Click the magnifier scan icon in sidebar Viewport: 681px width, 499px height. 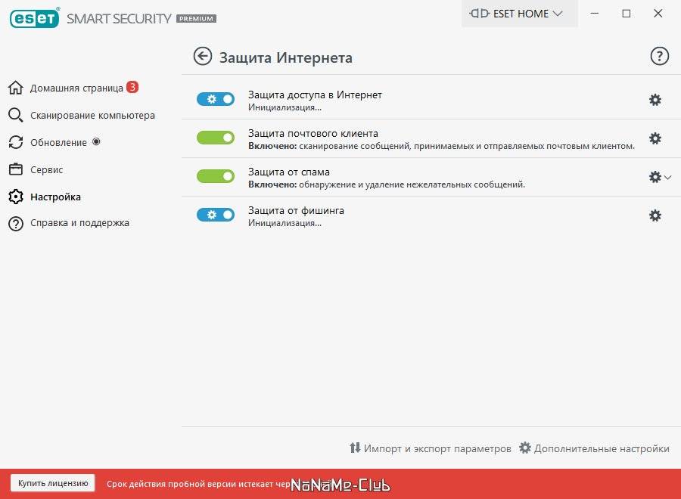[x=16, y=116]
